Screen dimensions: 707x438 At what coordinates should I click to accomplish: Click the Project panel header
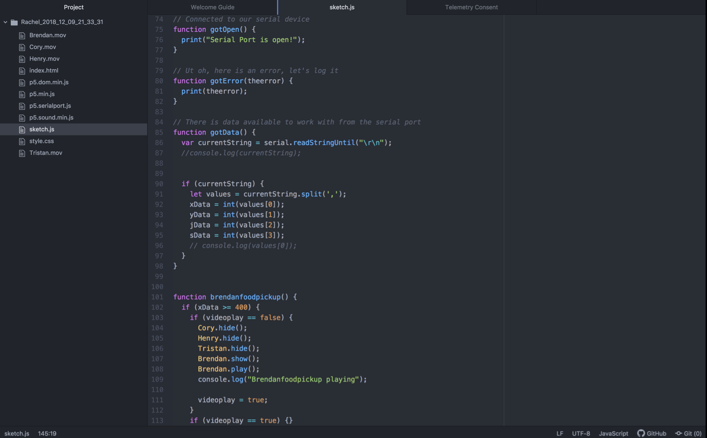coord(73,7)
